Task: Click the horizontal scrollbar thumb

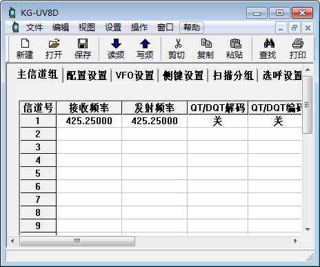Action: (77, 241)
